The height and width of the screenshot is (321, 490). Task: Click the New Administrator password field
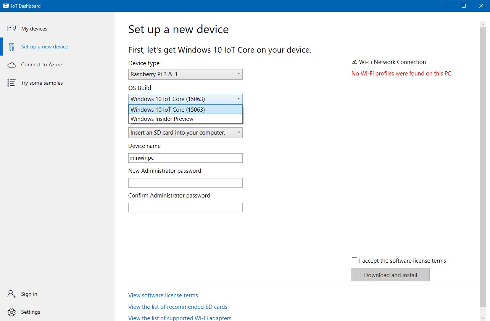[185, 183]
